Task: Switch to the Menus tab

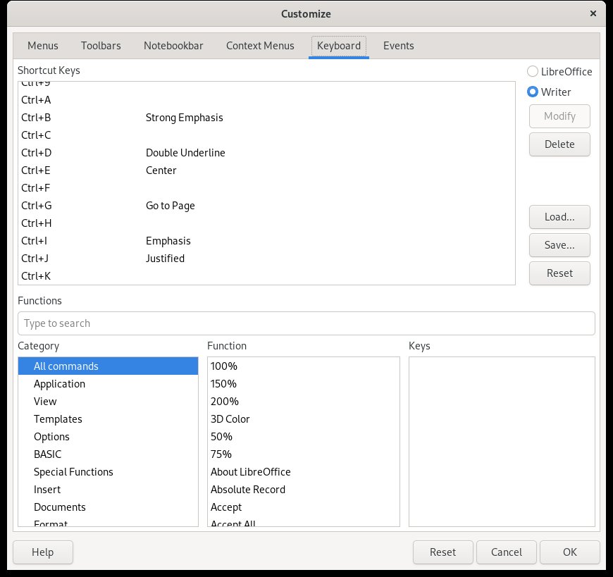Action: (42, 45)
